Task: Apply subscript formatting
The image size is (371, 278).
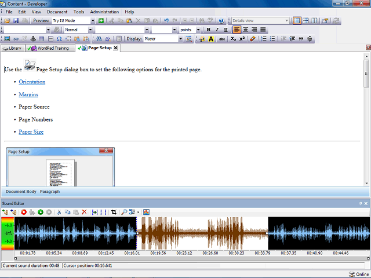Action: click(x=233, y=39)
